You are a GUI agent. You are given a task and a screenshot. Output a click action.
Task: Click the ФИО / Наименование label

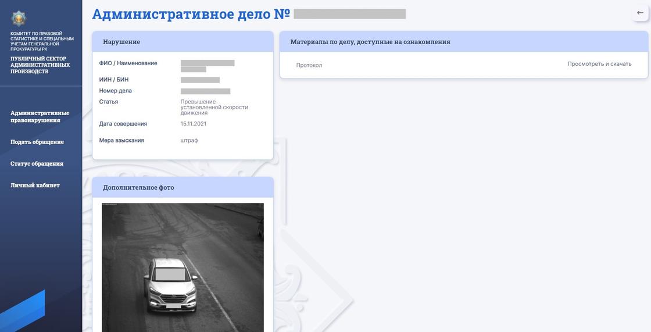tap(128, 63)
